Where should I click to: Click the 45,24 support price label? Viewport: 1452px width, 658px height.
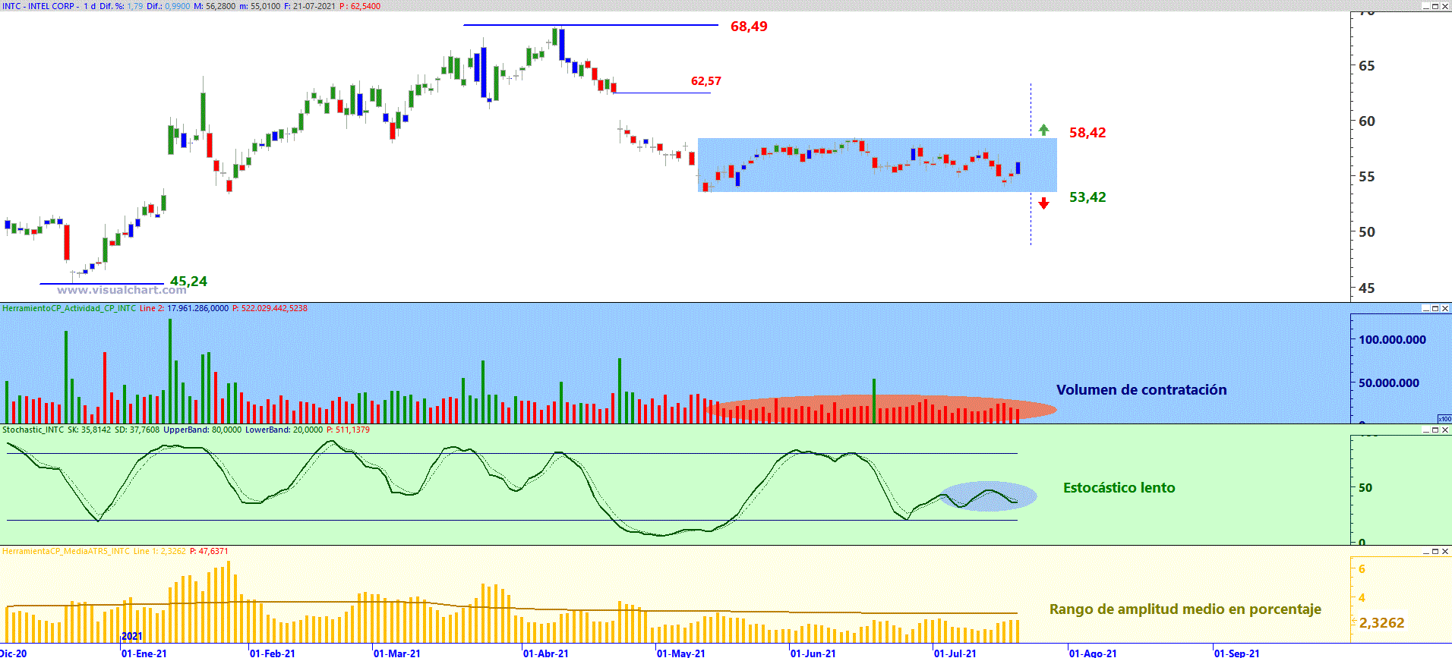[x=188, y=282]
